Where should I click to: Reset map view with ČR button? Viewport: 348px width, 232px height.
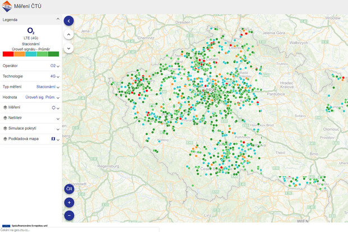[69, 189]
